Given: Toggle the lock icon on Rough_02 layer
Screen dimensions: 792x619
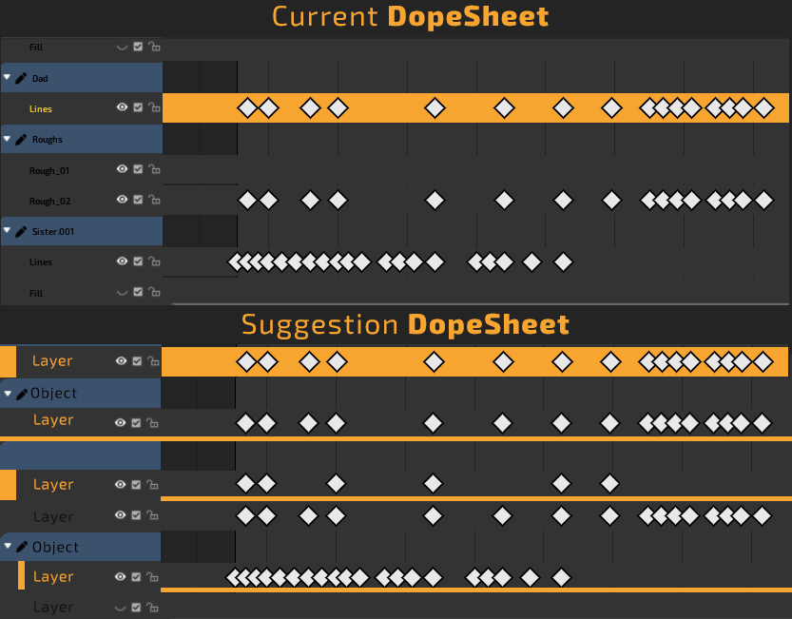Looking at the screenshot, I should (154, 200).
